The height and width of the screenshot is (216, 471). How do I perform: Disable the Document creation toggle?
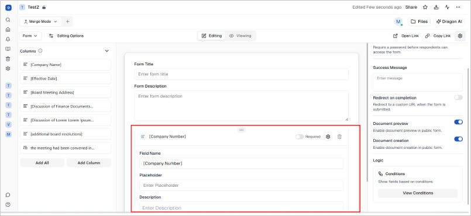coord(458,139)
